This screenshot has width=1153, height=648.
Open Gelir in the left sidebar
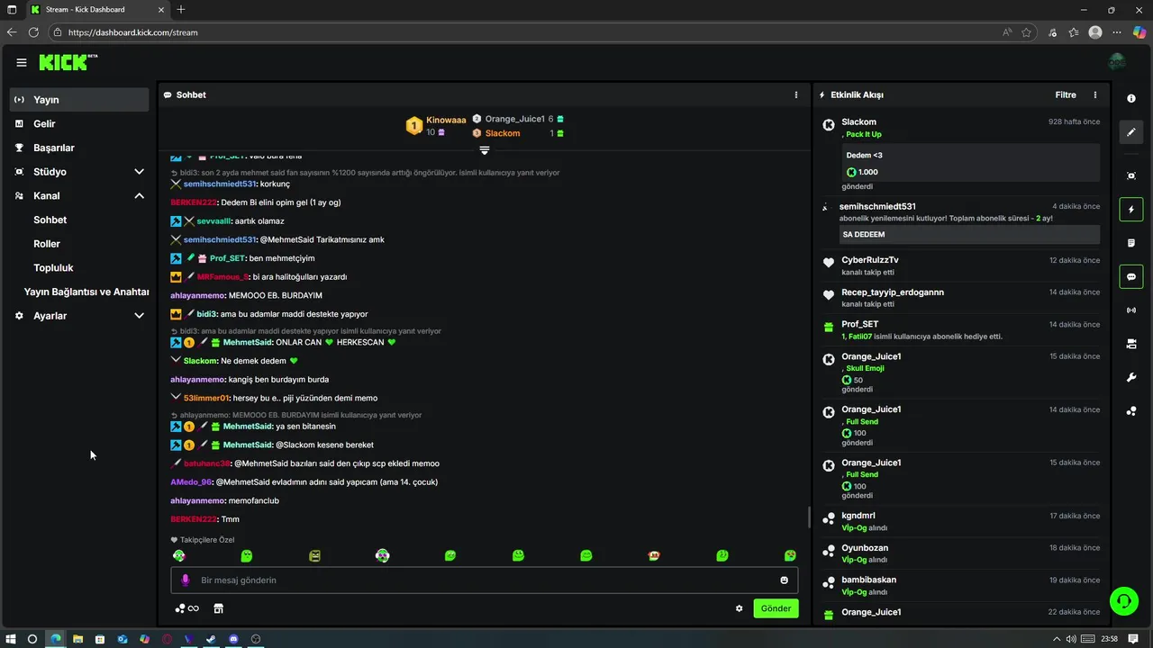(79, 123)
